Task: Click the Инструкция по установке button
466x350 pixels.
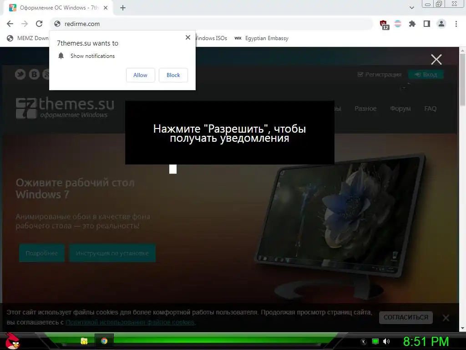Action: point(112,253)
